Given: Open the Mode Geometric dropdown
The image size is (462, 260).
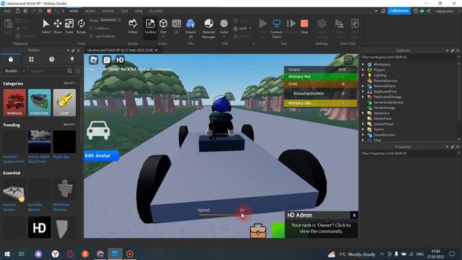Looking at the screenshot, I should (110, 20).
